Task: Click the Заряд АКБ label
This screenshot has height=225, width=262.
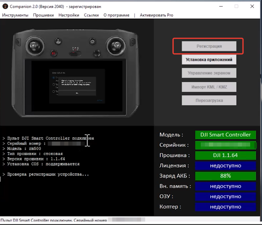Action: 175,176
